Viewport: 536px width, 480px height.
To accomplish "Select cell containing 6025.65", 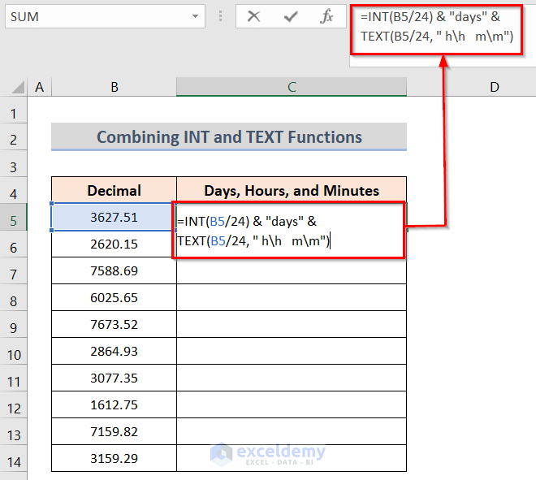I will 115,297.
